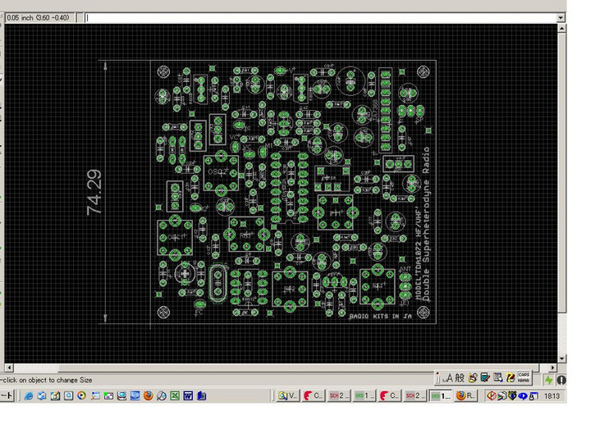
Task: Switch to the 'V...' taskbar window
Action: pyautogui.click(x=287, y=395)
